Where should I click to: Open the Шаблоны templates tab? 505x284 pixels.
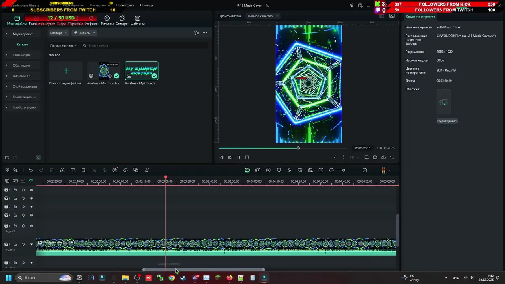(x=137, y=21)
